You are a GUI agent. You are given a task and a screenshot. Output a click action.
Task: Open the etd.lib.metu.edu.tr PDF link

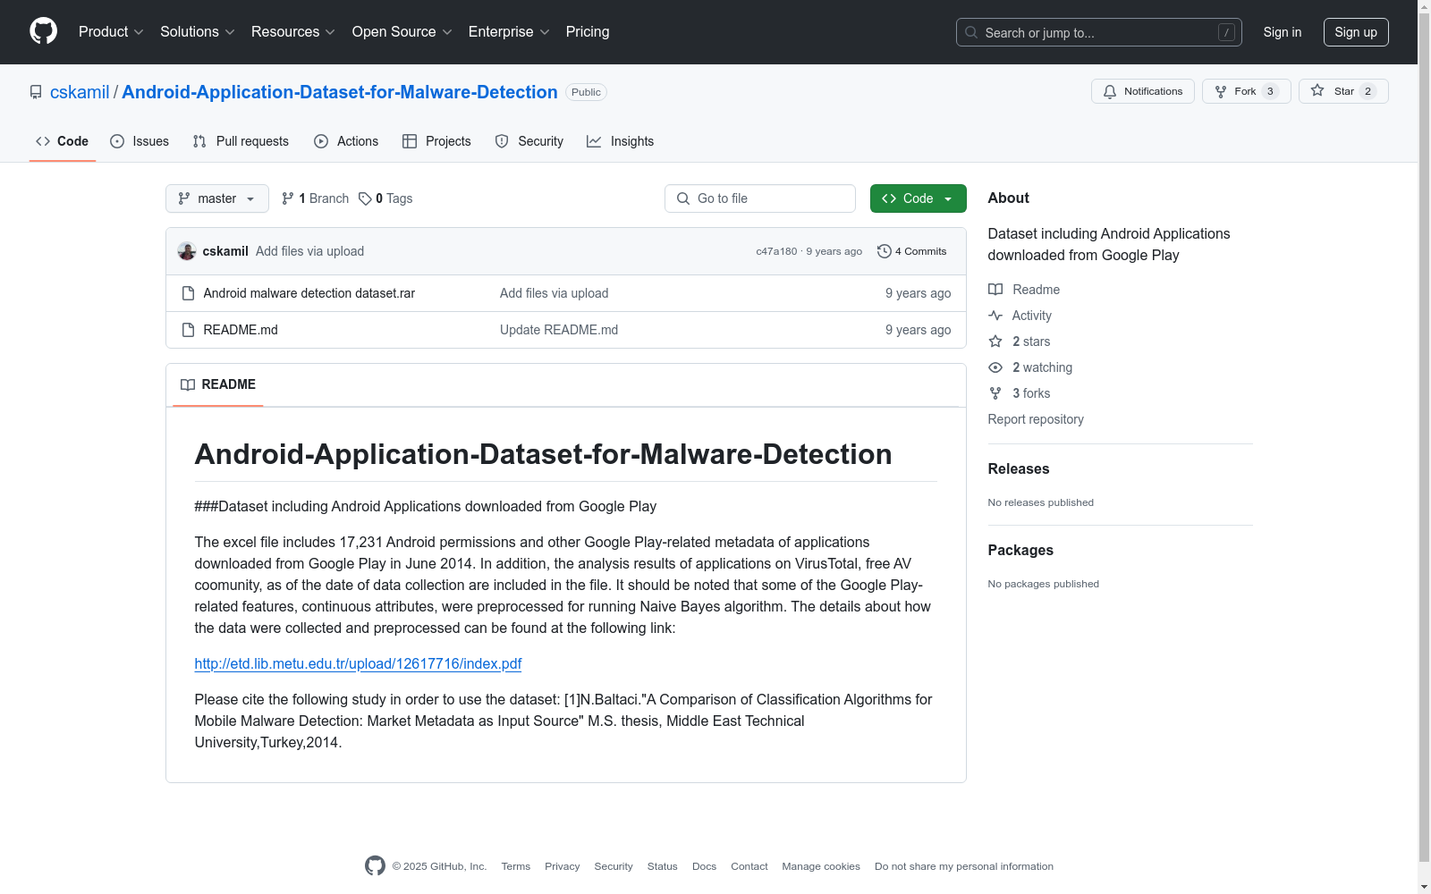click(358, 663)
